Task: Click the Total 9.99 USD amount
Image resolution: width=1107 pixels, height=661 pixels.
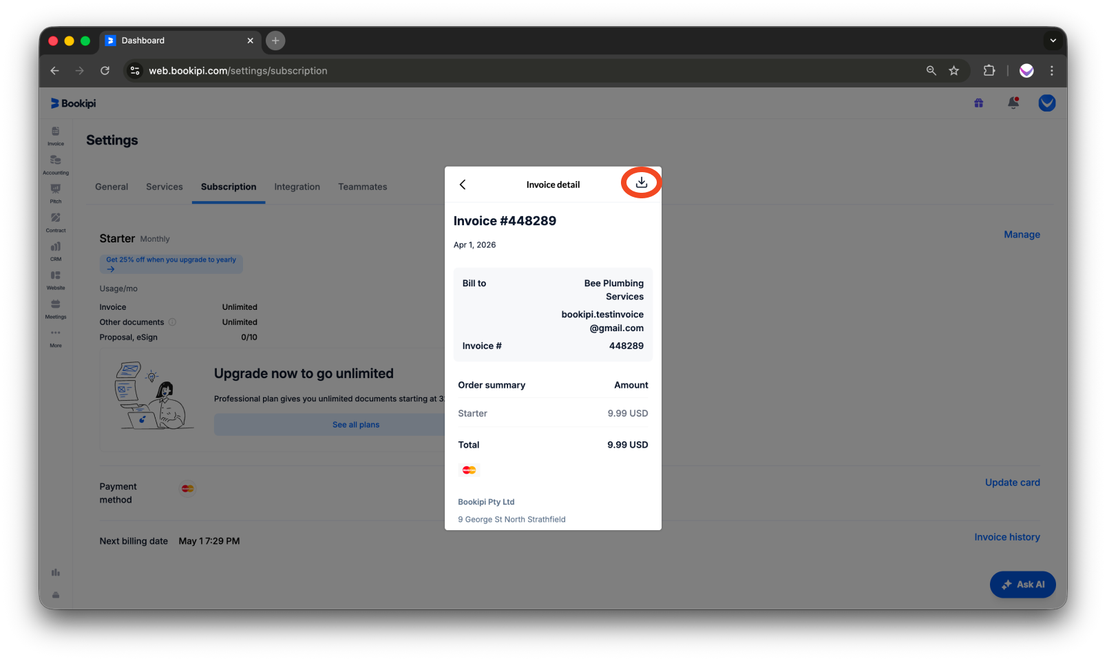Action: point(627,445)
